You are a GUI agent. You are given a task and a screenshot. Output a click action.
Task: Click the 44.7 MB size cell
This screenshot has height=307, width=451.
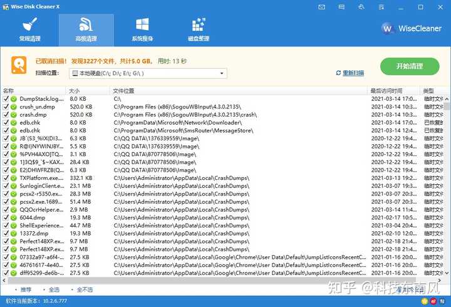click(80, 226)
